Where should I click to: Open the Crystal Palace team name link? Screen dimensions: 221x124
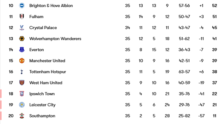43,28
